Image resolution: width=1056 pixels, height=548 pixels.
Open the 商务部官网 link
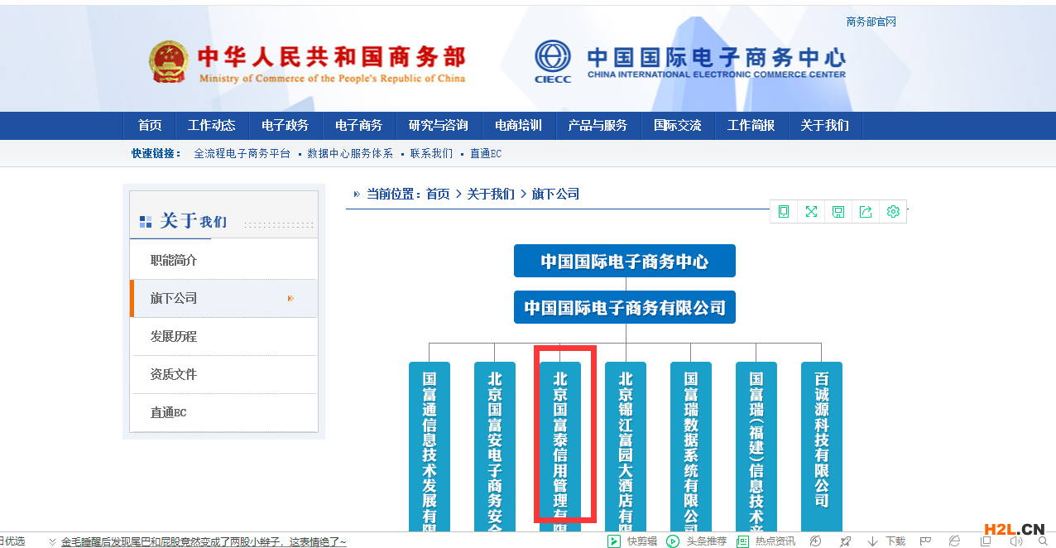coord(871,22)
